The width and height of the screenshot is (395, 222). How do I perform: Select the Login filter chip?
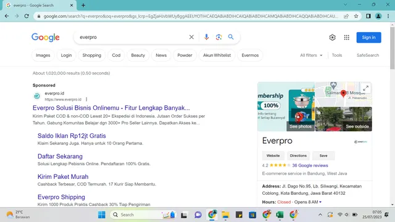point(66,55)
